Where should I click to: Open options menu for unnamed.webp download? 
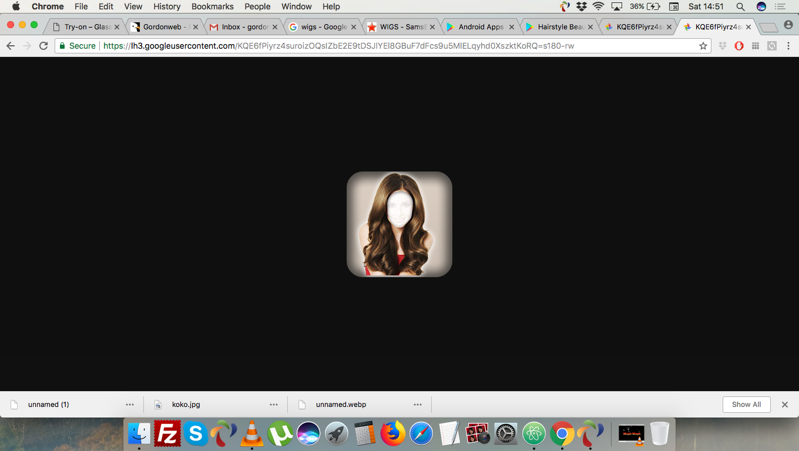click(418, 404)
